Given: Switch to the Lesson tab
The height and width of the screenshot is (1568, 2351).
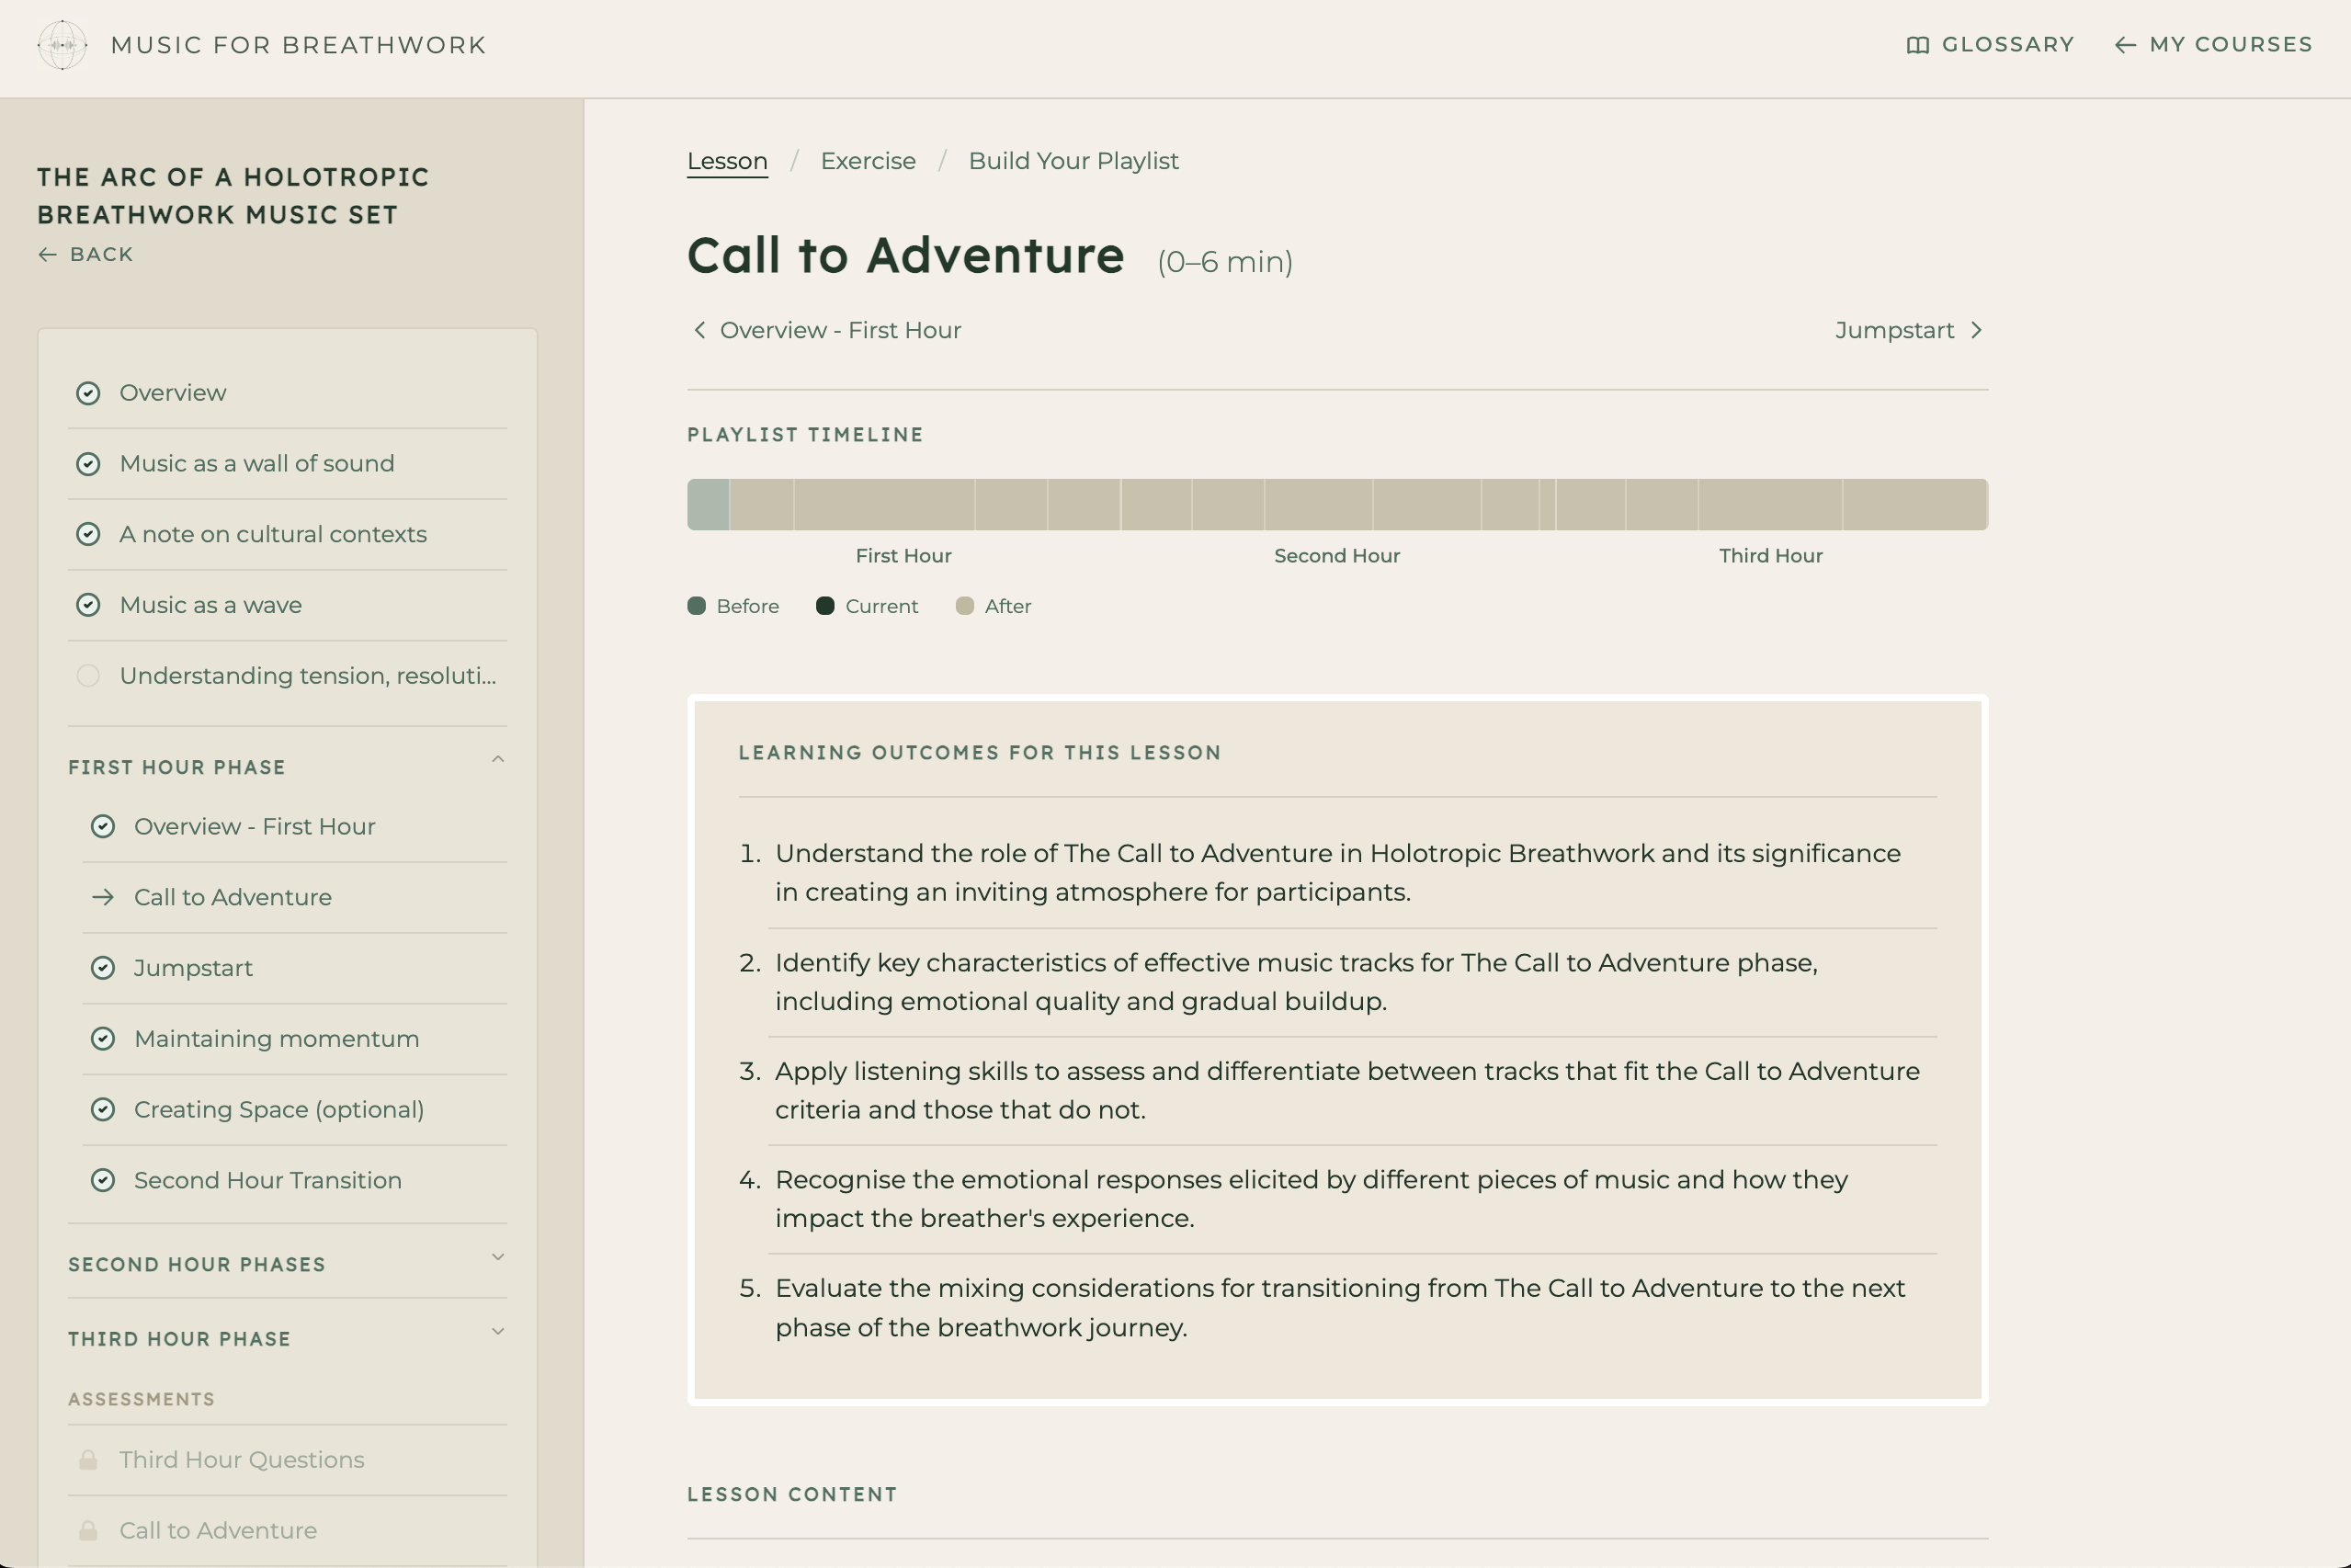Looking at the screenshot, I should pos(727,161).
